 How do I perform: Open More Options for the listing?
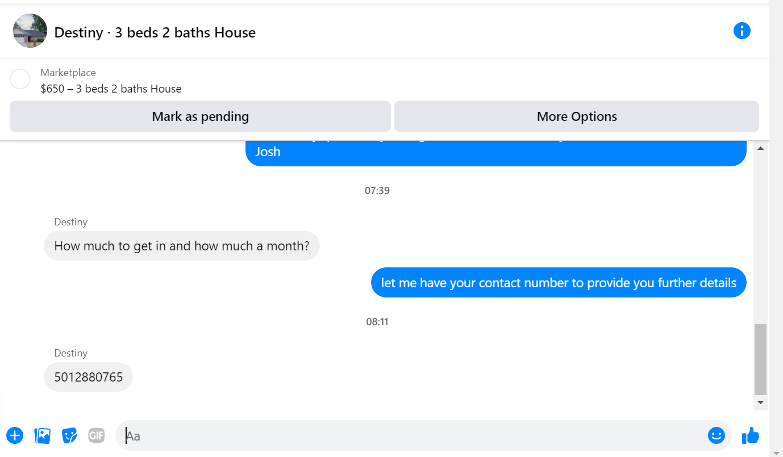pyautogui.click(x=577, y=116)
